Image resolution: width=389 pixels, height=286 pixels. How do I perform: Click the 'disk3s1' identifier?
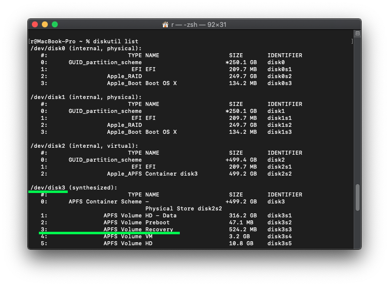coord(279,215)
